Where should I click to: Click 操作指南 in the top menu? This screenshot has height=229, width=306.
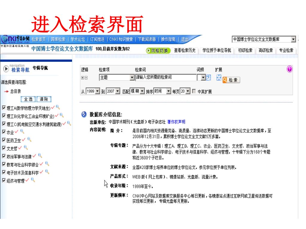[168, 39]
